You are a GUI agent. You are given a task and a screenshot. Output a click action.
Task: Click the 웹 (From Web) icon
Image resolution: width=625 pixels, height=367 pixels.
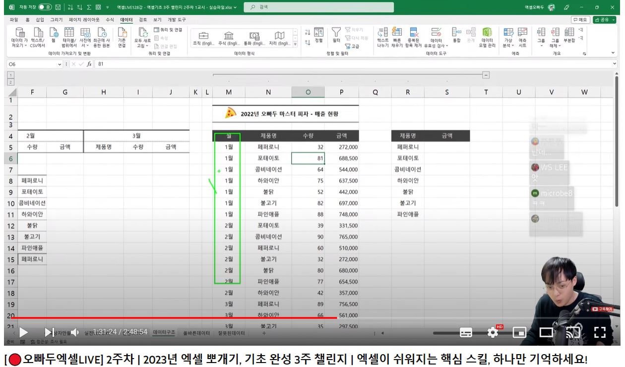coord(53,35)
